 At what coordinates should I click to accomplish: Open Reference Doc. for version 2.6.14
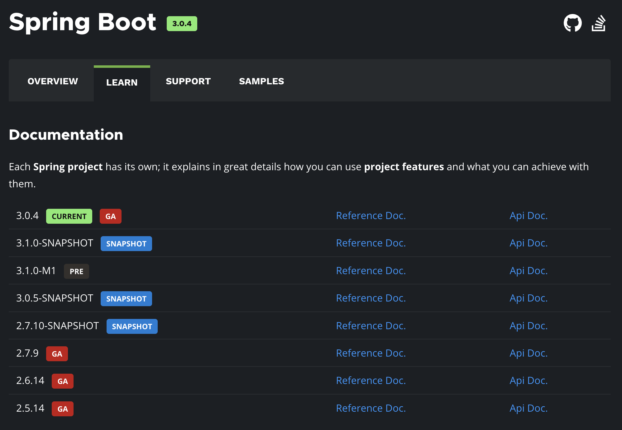pos(371,381)
